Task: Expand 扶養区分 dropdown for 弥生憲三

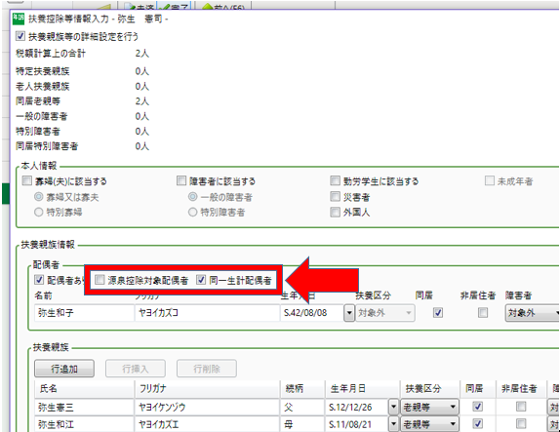Action: (429, 407)
